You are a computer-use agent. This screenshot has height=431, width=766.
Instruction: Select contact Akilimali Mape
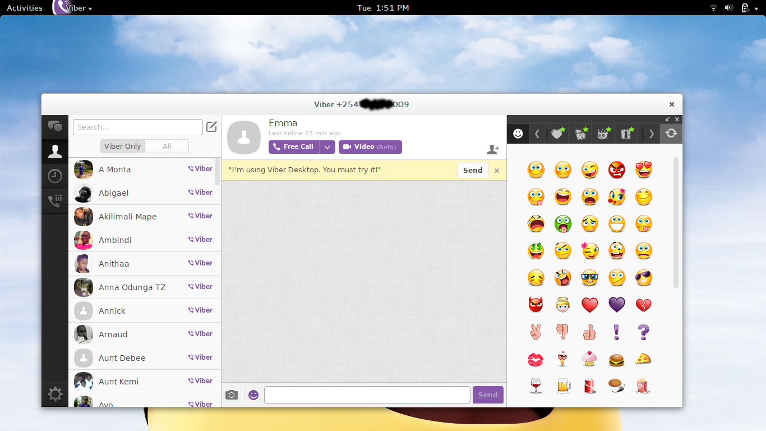click(145, 217)
